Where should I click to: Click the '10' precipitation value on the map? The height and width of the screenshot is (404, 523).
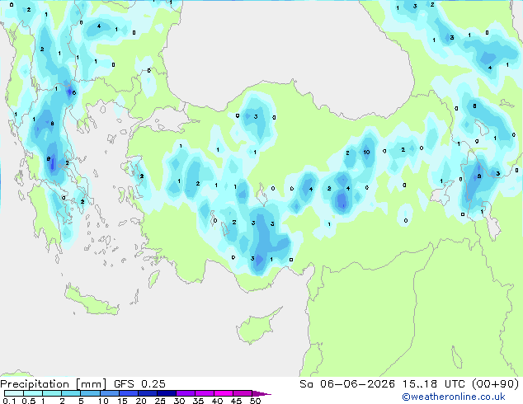tap(366, 152)
